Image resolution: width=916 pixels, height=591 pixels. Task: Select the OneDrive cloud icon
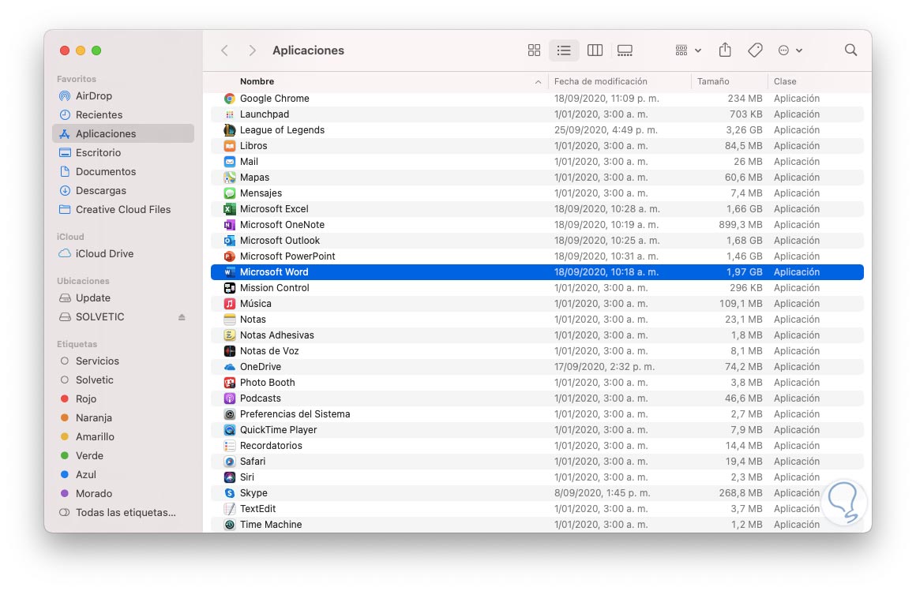230,367
